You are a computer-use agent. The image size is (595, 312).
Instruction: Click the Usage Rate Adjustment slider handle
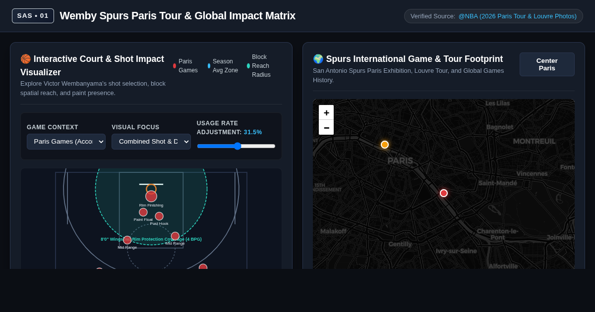[238, 146]
